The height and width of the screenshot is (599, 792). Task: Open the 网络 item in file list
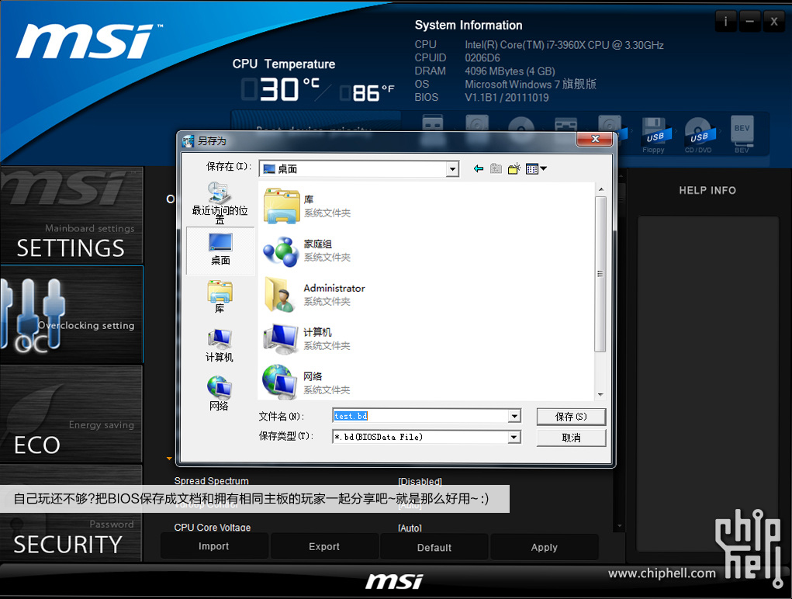[306, 383]
